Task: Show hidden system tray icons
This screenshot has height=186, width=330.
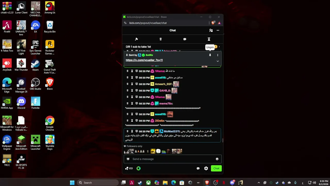Action: 259,183
